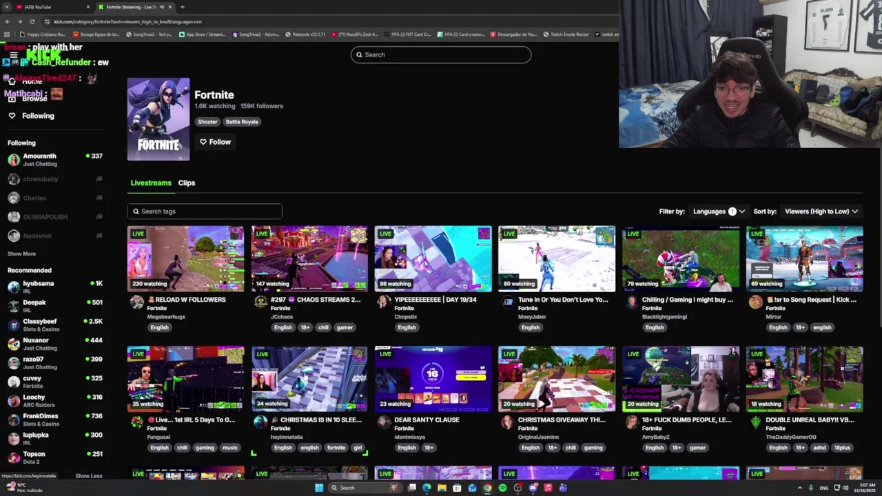Open RELOAD W FOLLOWERS stream thumbnail
882x496 pixels.
(x=185, y=259)
